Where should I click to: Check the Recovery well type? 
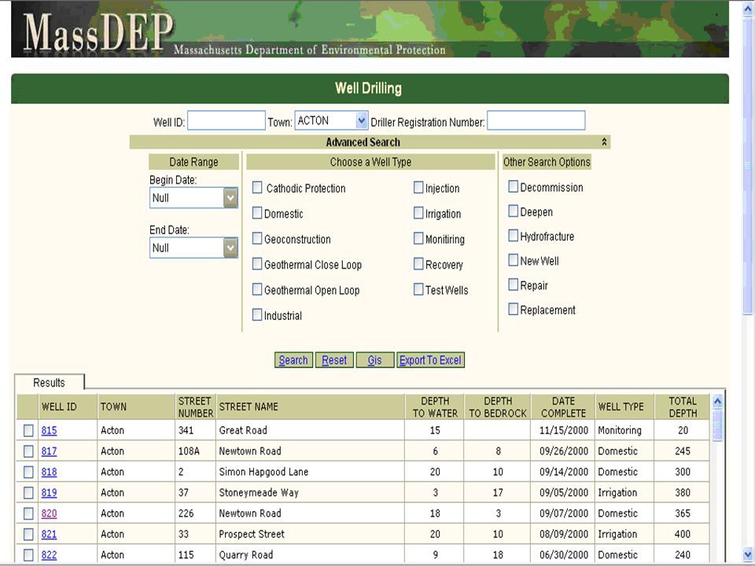coord(418,264)
